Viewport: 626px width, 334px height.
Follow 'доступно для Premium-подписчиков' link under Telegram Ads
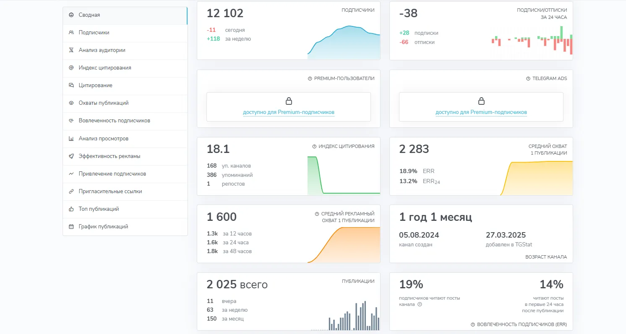[481, 112]
